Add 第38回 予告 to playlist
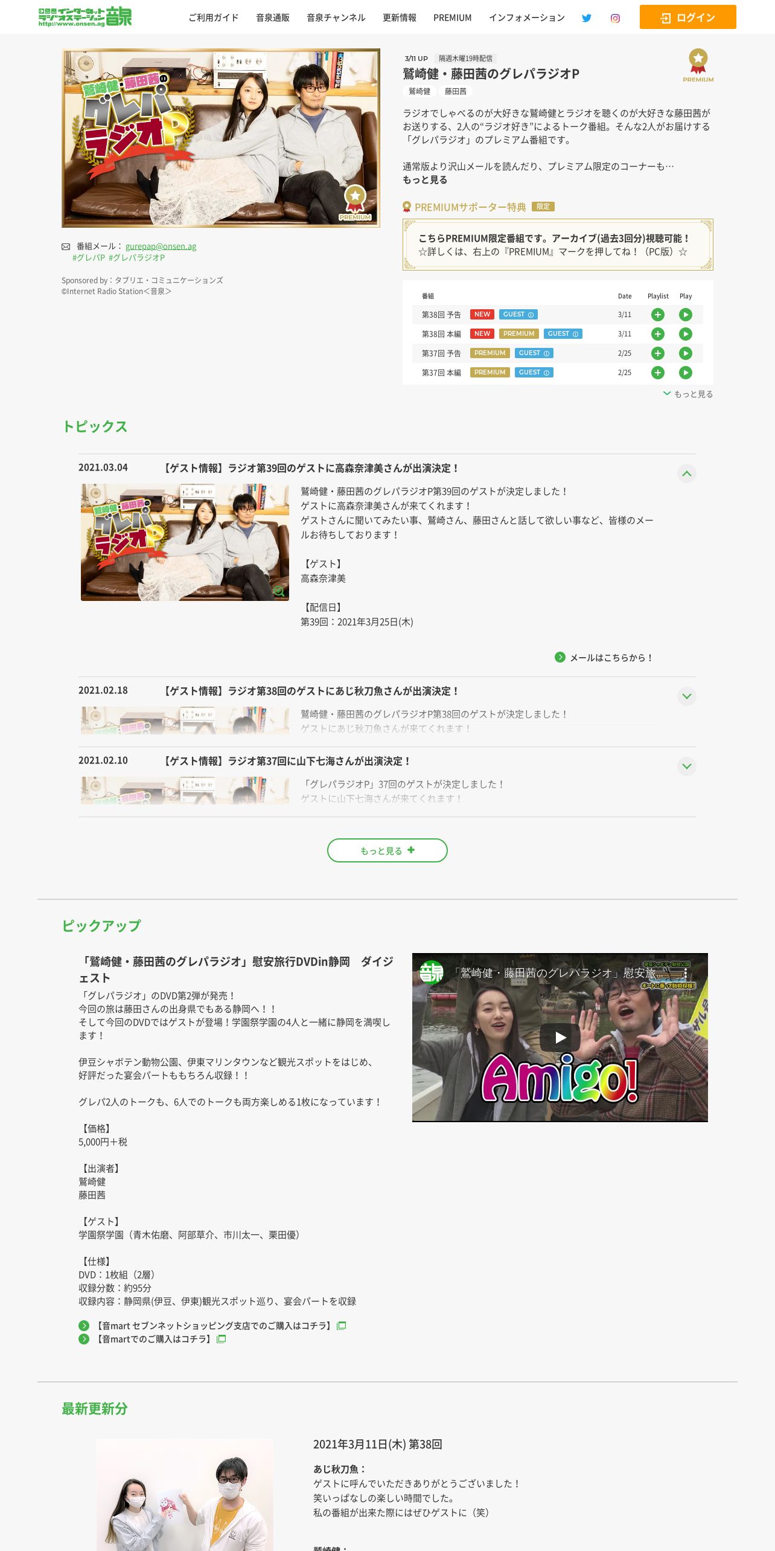 click(x=658, y=315)
